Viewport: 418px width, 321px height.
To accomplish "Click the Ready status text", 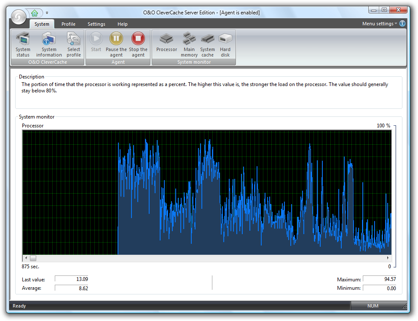I will pyautogui.click(x=19, y=306).
